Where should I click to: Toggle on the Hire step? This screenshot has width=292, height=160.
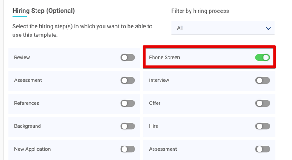point(262,126)
